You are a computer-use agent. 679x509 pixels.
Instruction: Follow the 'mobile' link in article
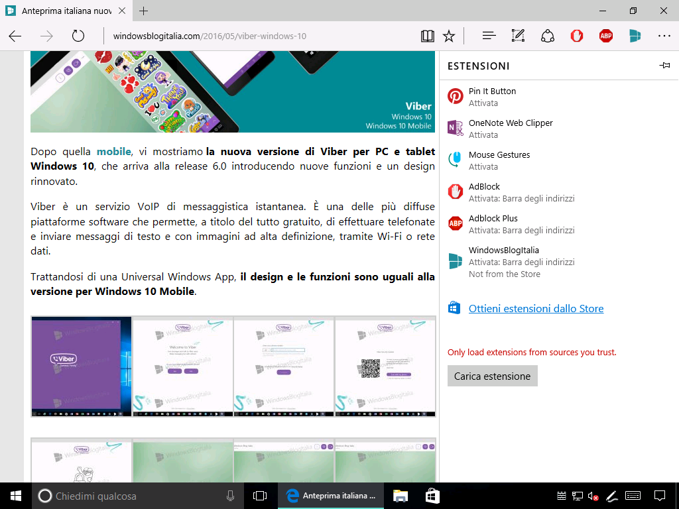tap(114, 152)
